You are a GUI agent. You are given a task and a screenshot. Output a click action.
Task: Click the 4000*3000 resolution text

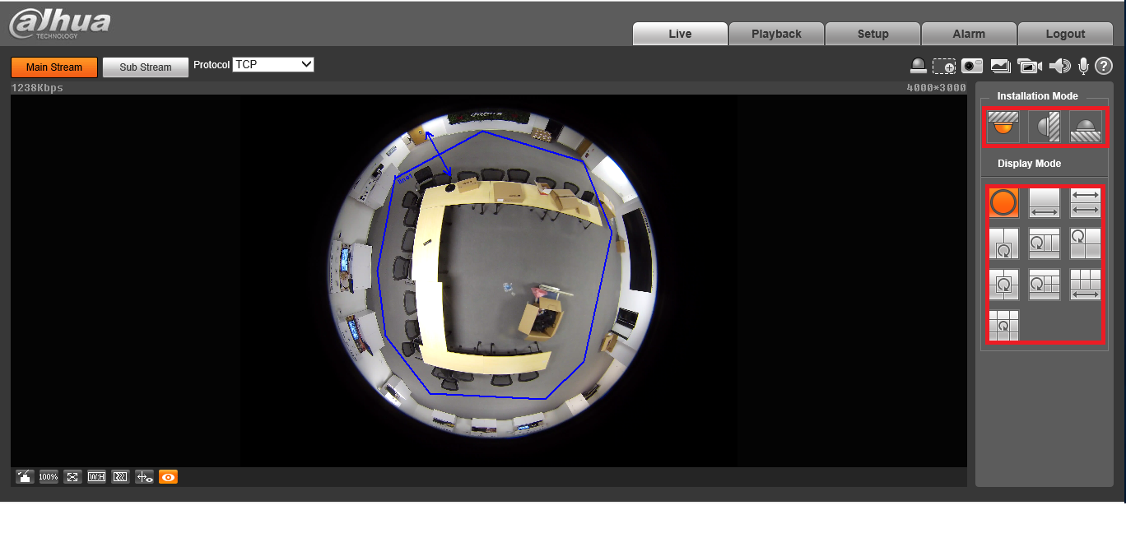click(x=937, y=87)
